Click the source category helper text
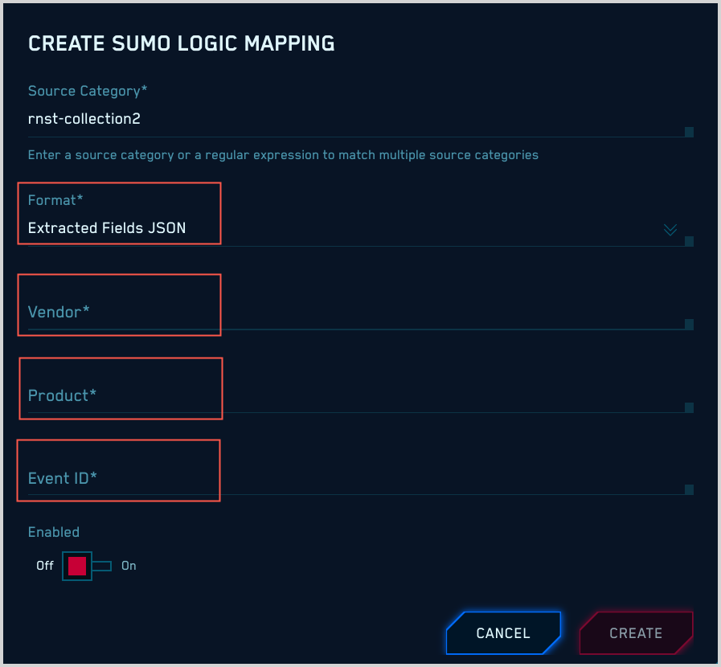The image size is (721, 667). [283, 154]
